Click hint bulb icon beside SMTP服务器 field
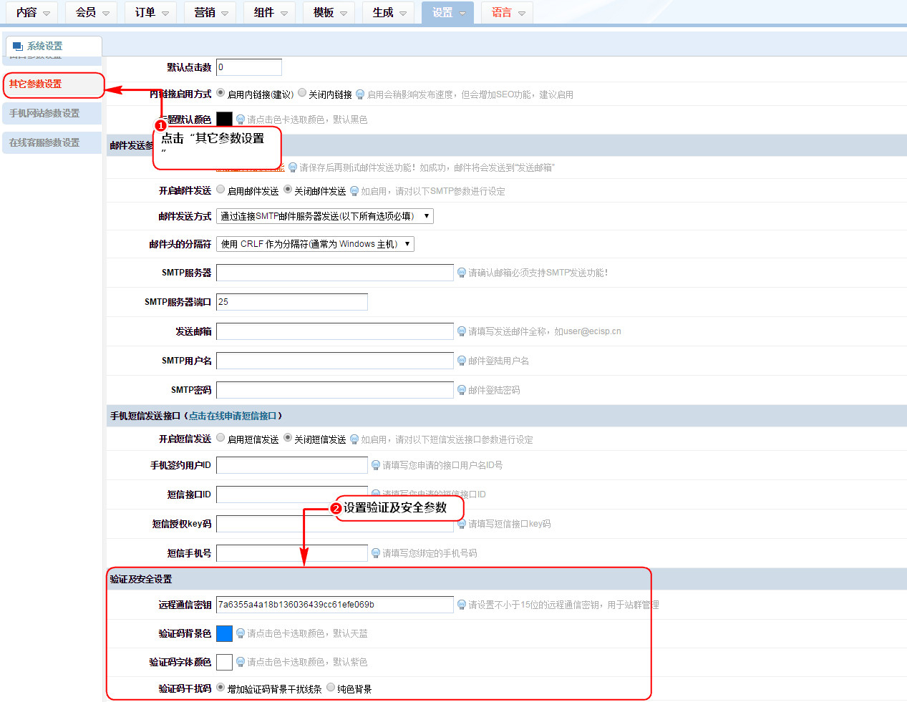 (x=462, y=273)
